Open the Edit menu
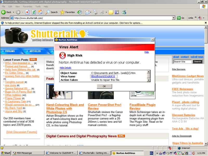This screenshot has height=156, width=208. pyautogui.click(x=10, y=6)
